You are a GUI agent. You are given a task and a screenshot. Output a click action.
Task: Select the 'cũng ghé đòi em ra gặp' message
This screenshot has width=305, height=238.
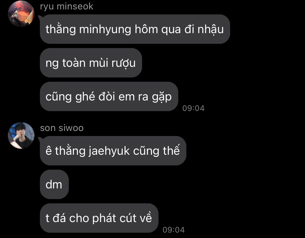click(x=109, y=96)
